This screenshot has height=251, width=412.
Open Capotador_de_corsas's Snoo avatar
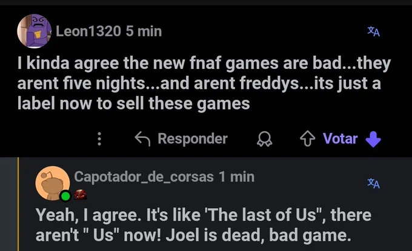point(53,183)
